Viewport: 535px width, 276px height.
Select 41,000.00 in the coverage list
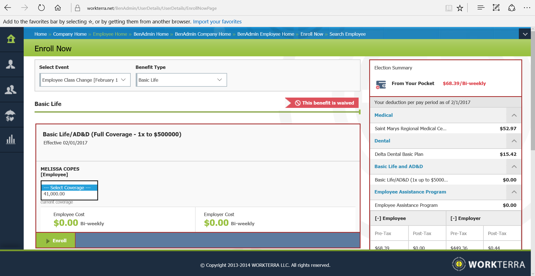coord(54,194)
